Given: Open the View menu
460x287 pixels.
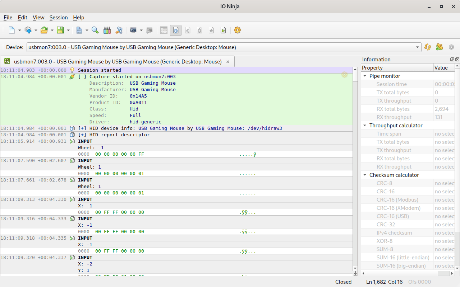Looking at the screenshot, I should [38, 18].
